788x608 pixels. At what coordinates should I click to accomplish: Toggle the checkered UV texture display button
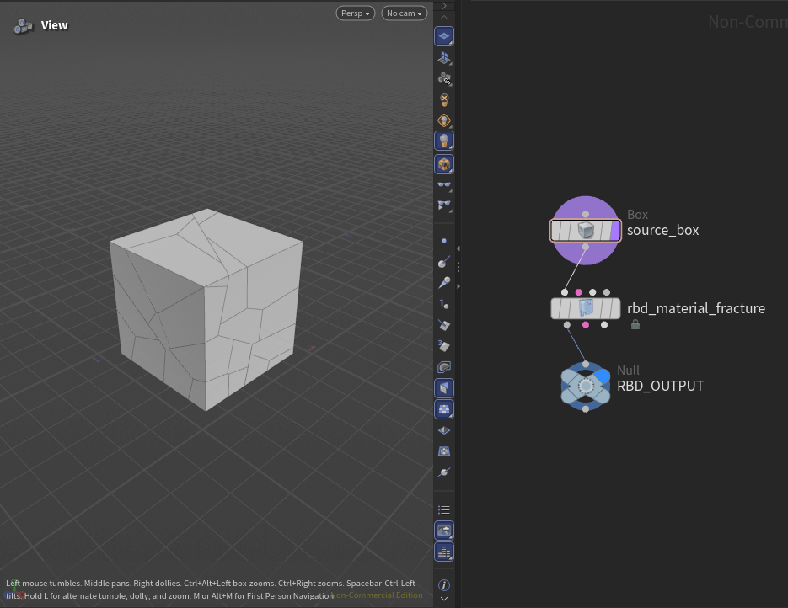coord(444,409)
